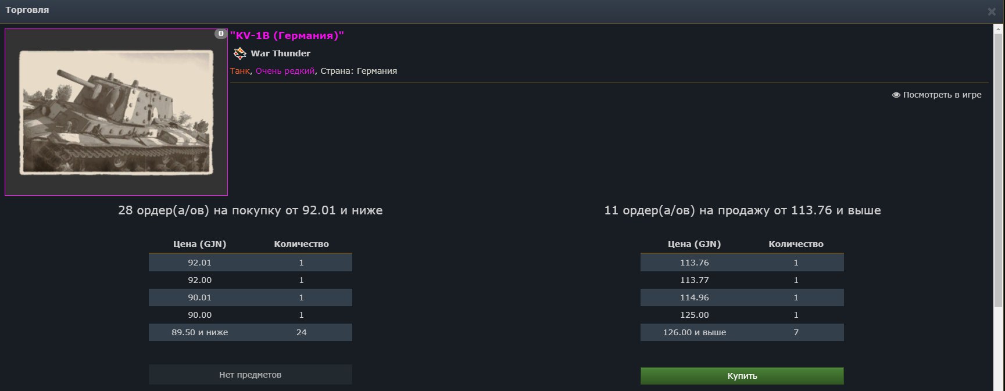
Task: Click the War Thunder game name
Action: (280, 53)
